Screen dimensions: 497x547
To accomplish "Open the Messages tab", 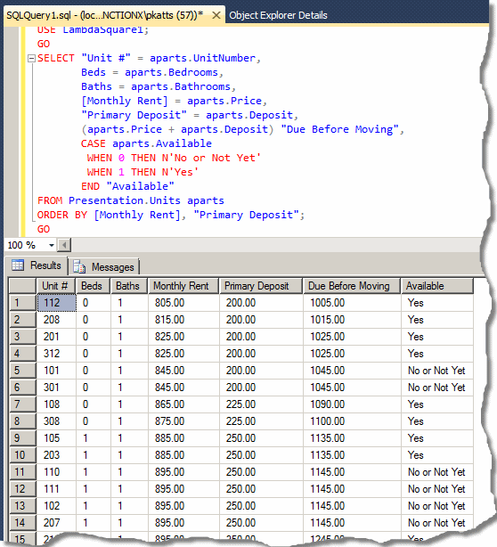I will [104, 267].
